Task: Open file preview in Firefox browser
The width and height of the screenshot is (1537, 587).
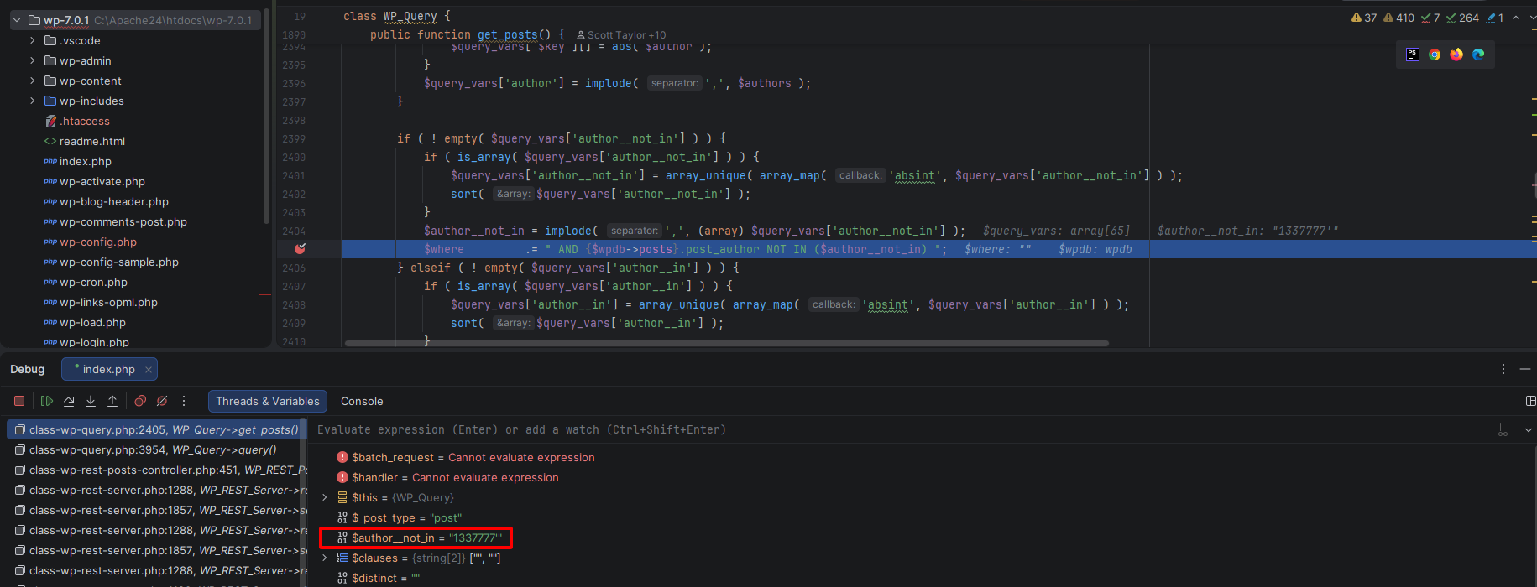Action: coord(1456,55)
